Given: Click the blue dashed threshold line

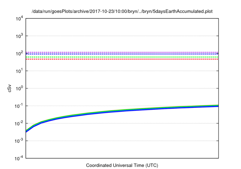Looking at the screenshot, I should [x=122, y=54].
